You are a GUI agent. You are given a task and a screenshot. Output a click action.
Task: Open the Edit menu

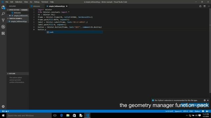(12, 2)
